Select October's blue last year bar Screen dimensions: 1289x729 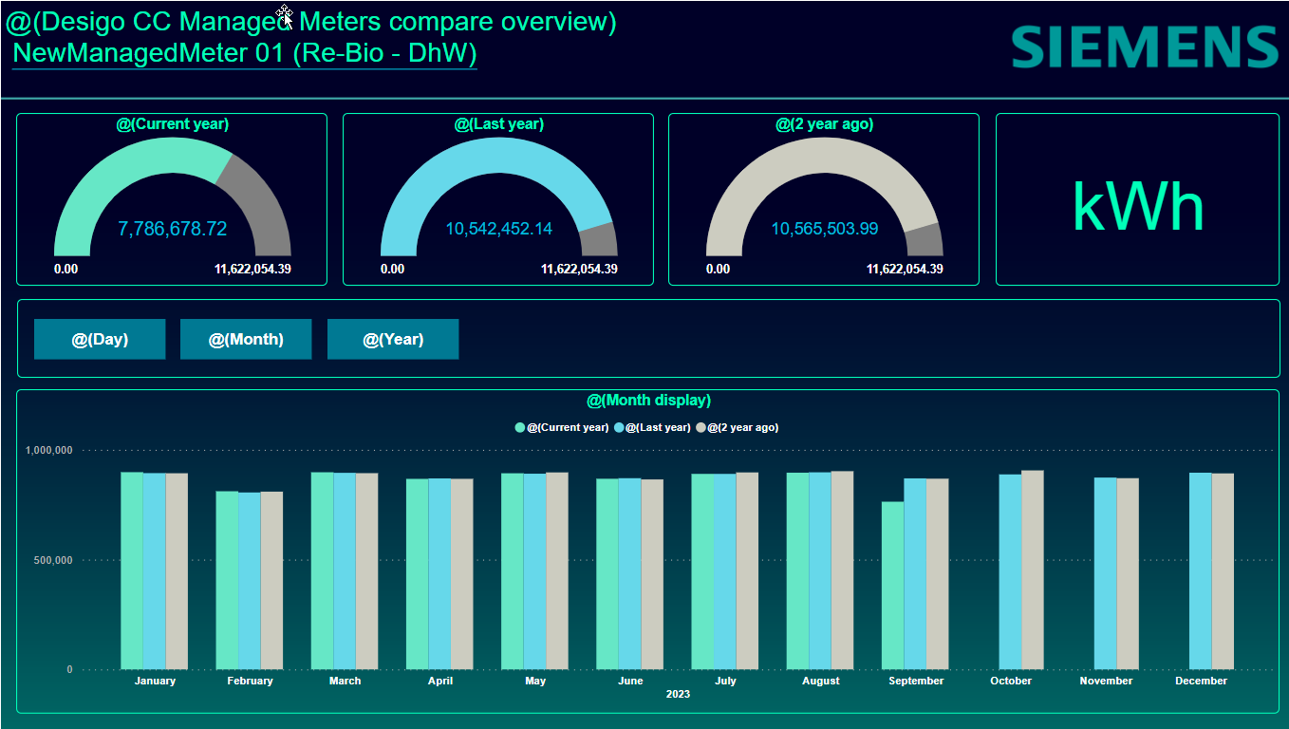coord(1010,571)
